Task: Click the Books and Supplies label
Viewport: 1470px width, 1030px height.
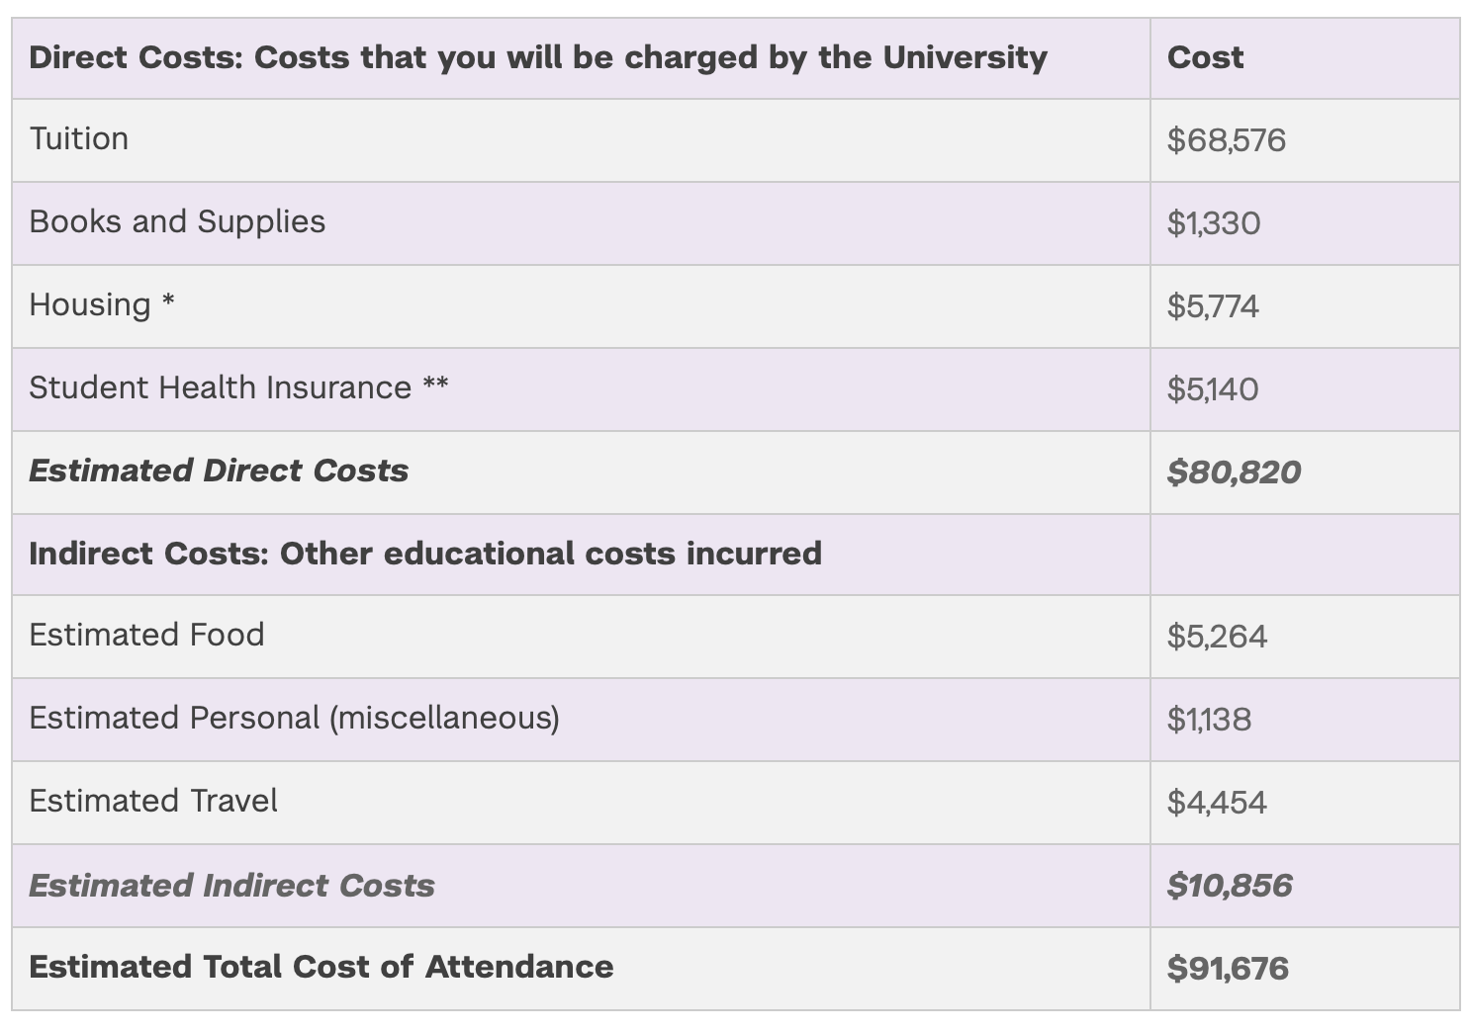Action: click(x=177, y=221)
